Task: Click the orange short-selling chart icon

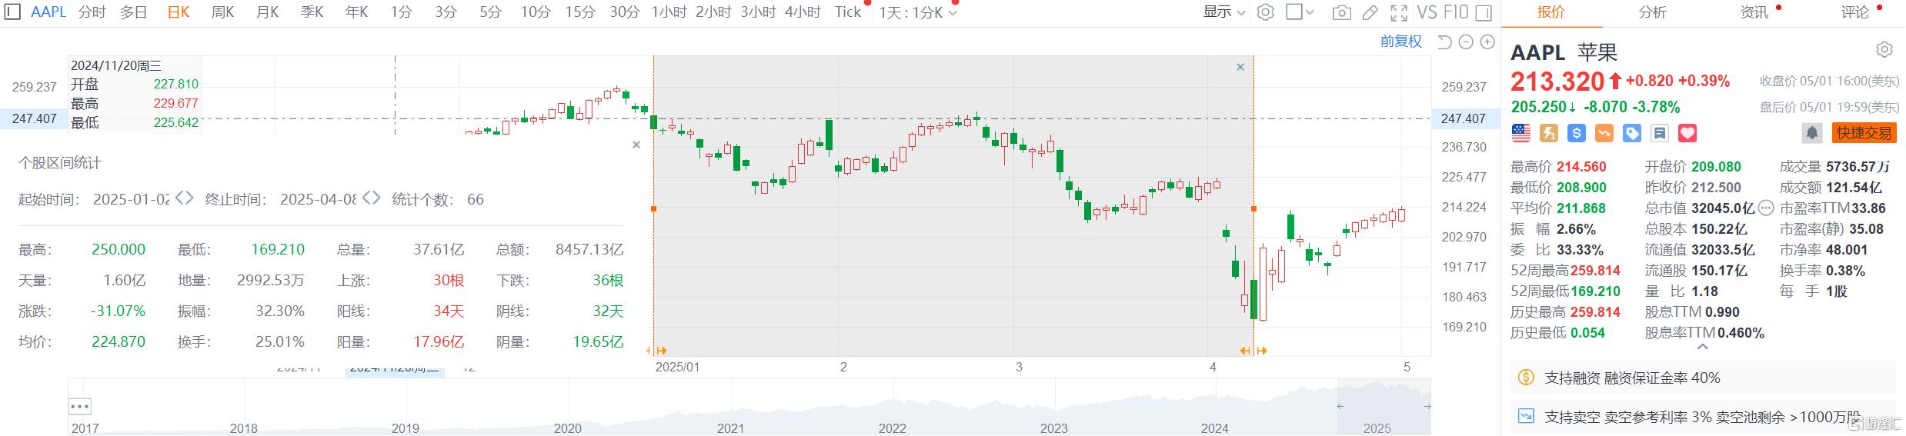Action: click(x=1604, y=133)
